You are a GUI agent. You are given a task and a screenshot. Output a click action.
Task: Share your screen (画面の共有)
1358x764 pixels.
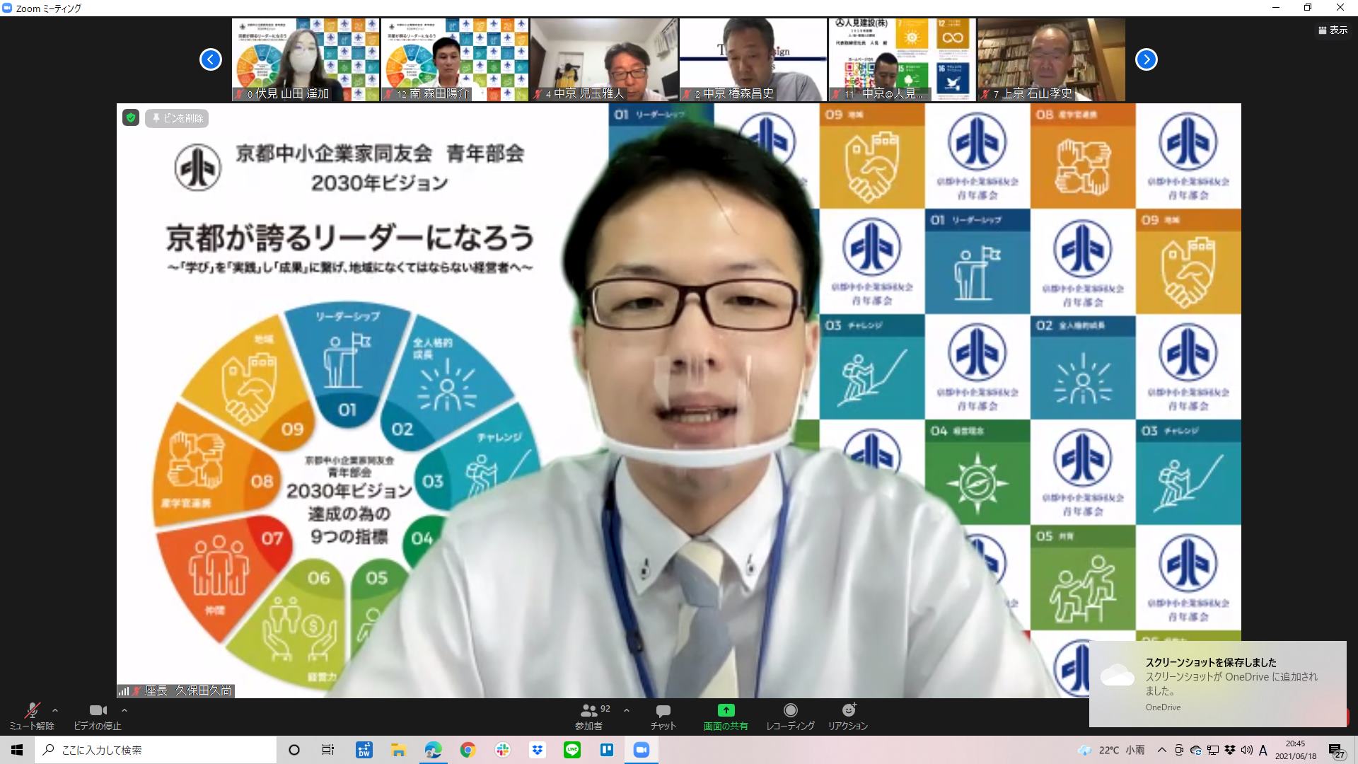(x=726, y=716)
